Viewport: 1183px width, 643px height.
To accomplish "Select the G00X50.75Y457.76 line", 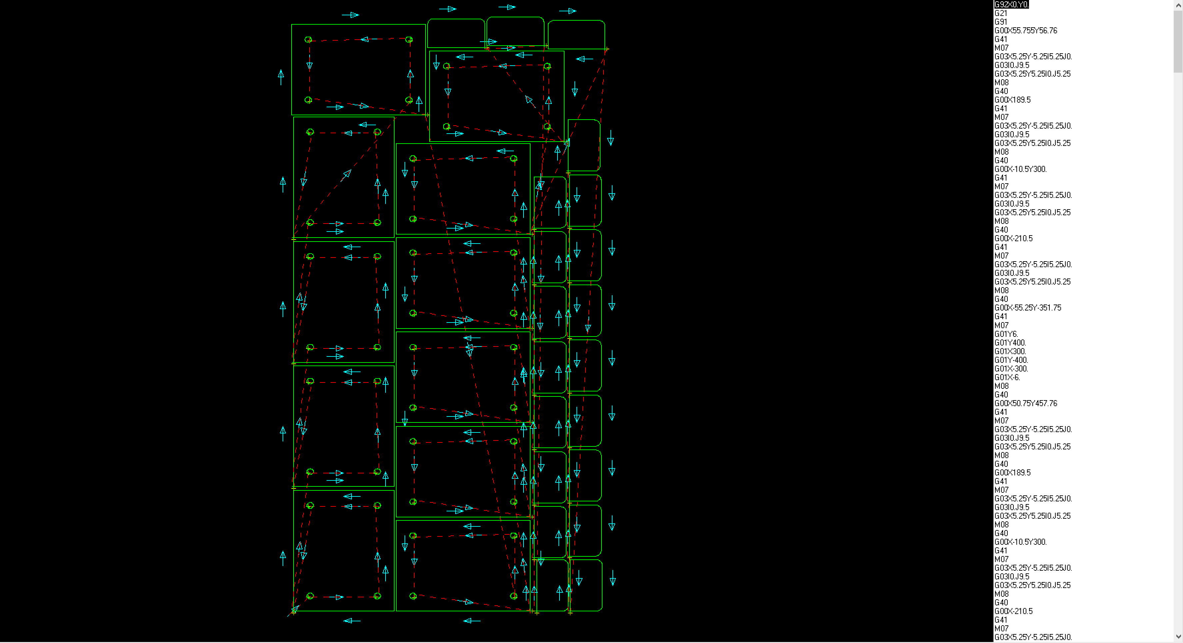I will click(1025, 404).
